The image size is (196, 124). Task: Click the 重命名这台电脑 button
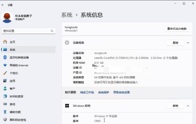point(177,29)
